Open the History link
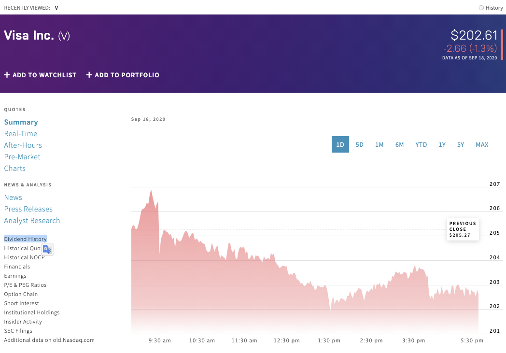 coord(494,8)
